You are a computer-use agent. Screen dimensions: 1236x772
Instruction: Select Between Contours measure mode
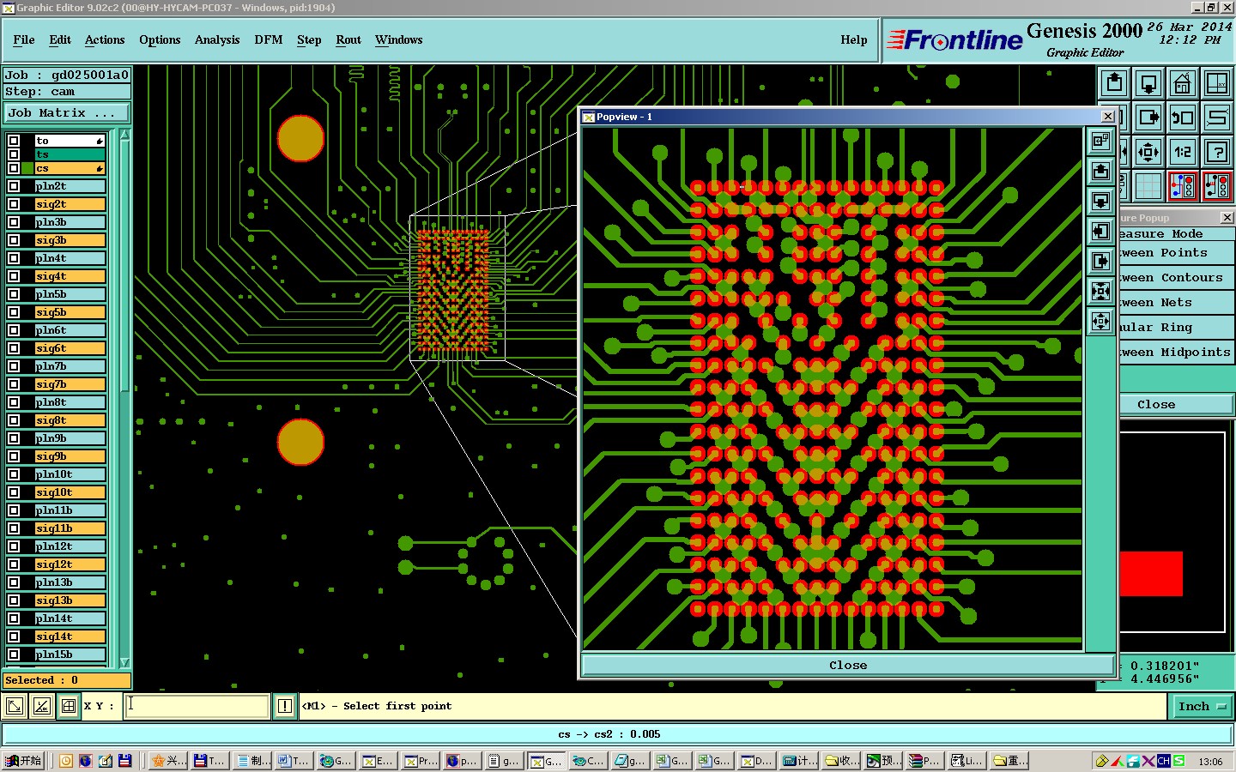pos(1176,278)
